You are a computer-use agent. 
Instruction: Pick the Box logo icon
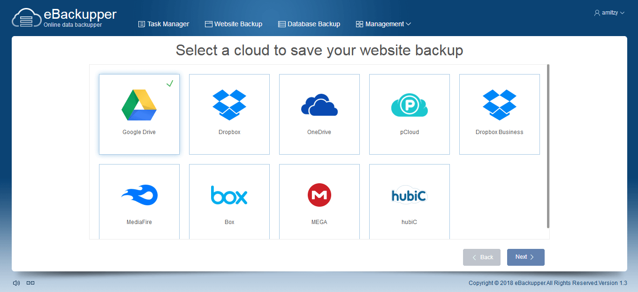[x=229, y=195]
